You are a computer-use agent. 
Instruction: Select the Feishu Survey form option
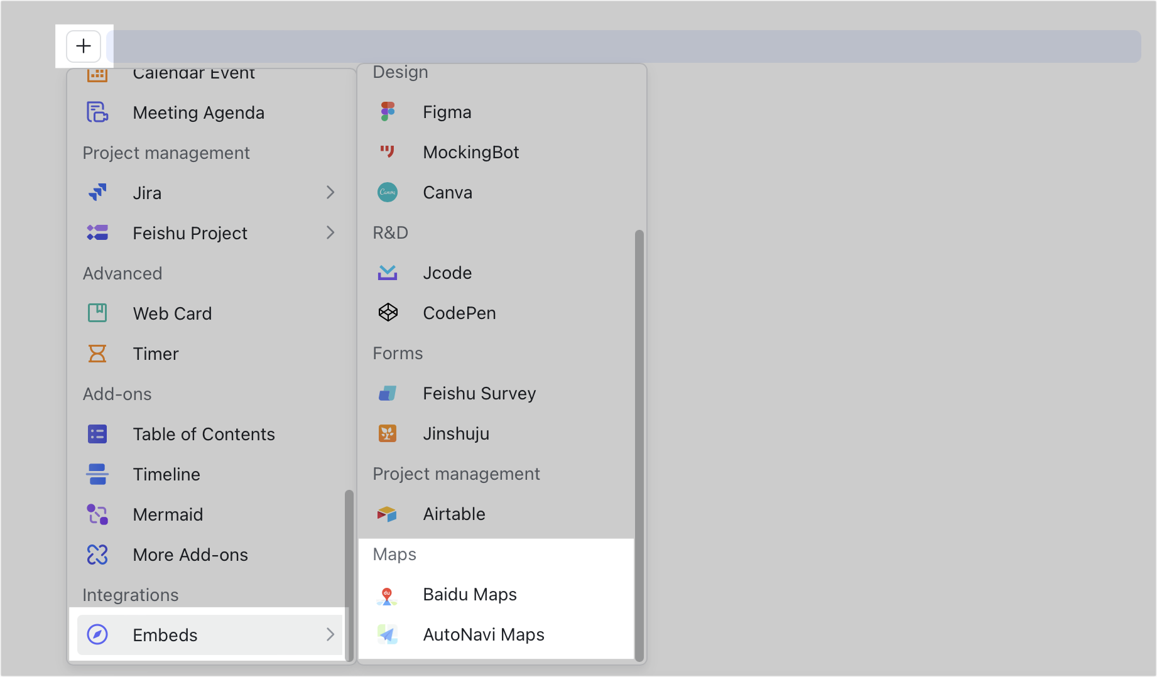[x=479, y=393]
